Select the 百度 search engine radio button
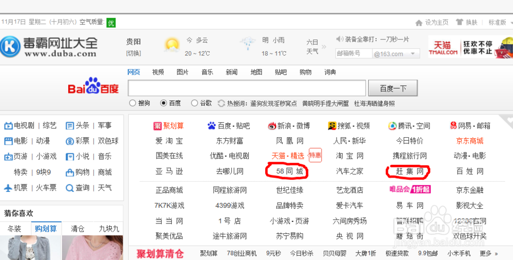The height and width of the screenshot is (260, 513). click(x=164, y=103)
